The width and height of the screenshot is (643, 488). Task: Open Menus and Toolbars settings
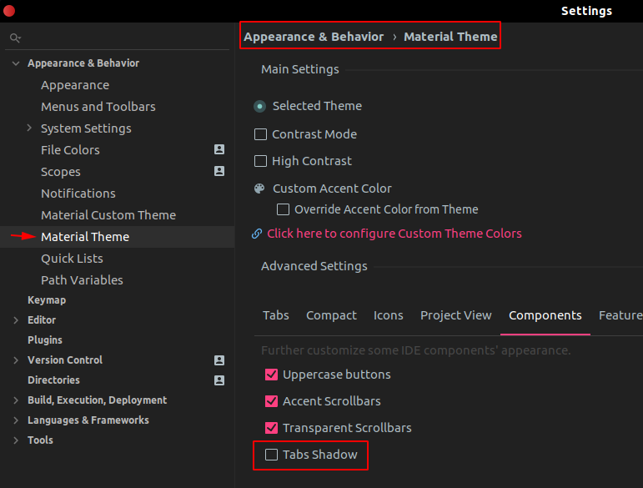[98, 107]
